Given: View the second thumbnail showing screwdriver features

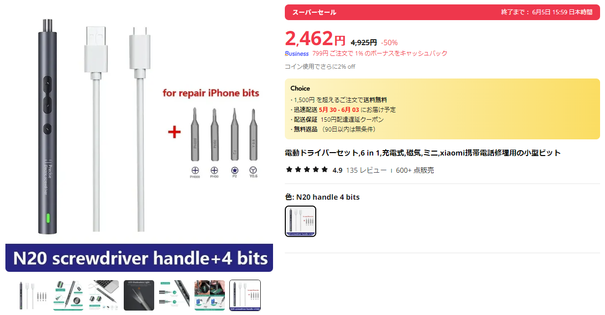Looking at the screenshot, I should coord(68,295).
